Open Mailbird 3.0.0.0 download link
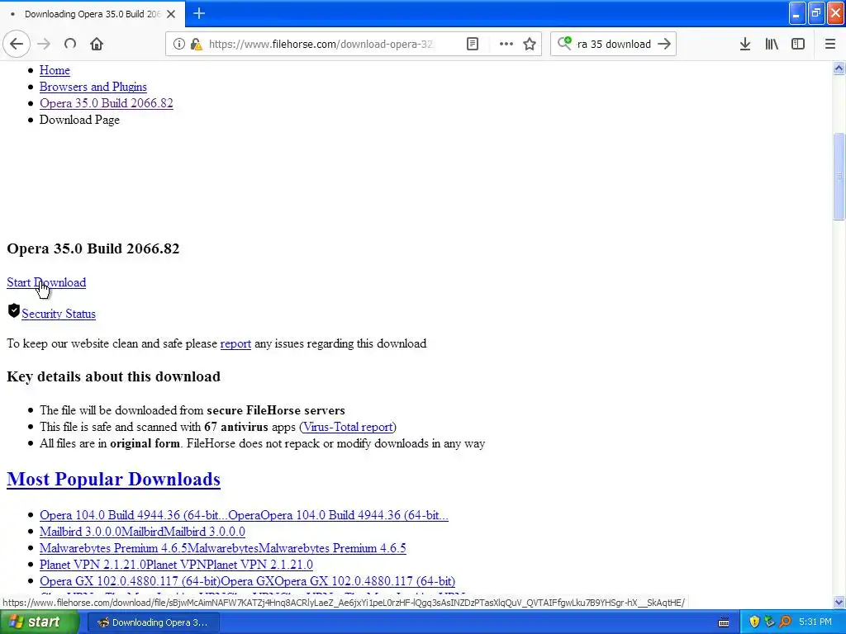This screenshot has height=634, width=846. 142,532
